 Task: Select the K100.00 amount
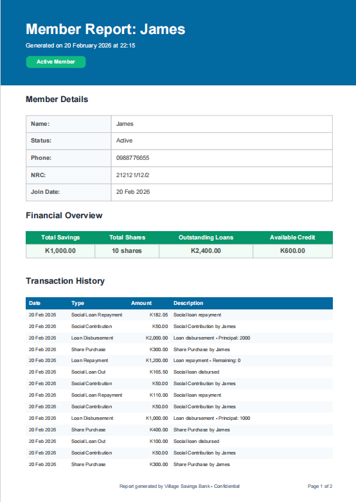pyautogui.click(x=159, y=441)
